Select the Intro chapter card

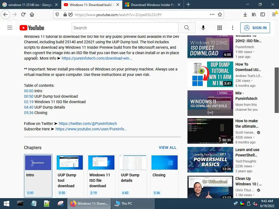pyautogui.click(x=38, y=176)
